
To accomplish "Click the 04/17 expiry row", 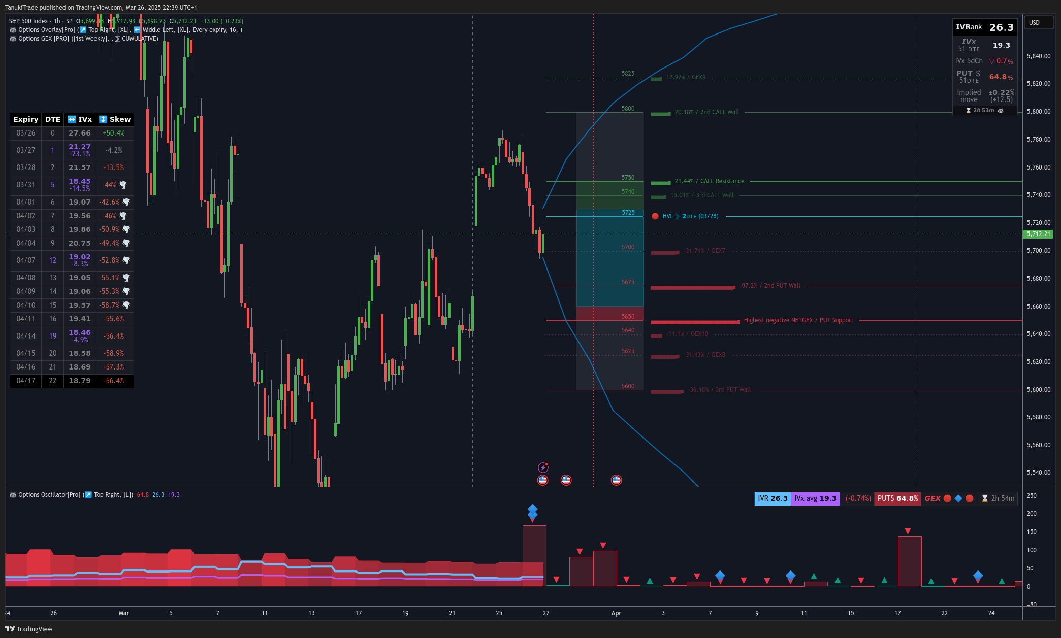I will 72,381.
